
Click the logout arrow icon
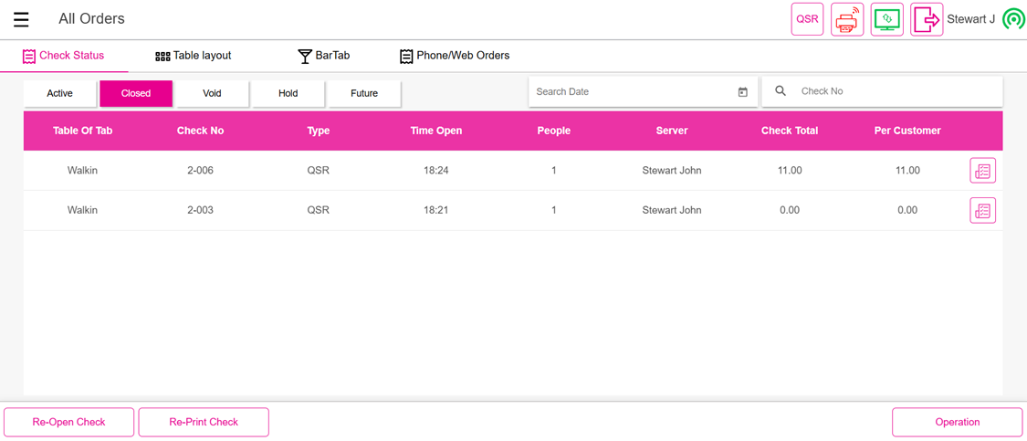927,19
